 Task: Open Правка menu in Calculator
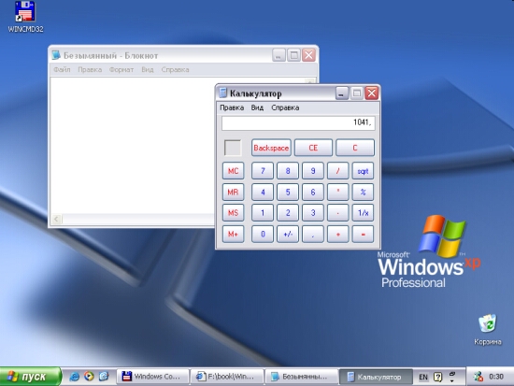click(232, 107)
